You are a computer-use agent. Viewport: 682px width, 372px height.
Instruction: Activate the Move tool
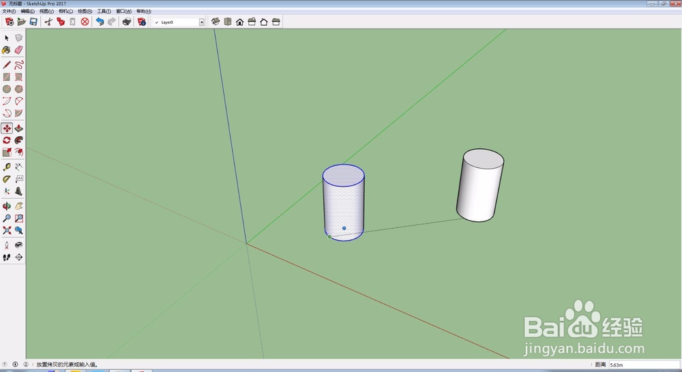click(7, 129)
